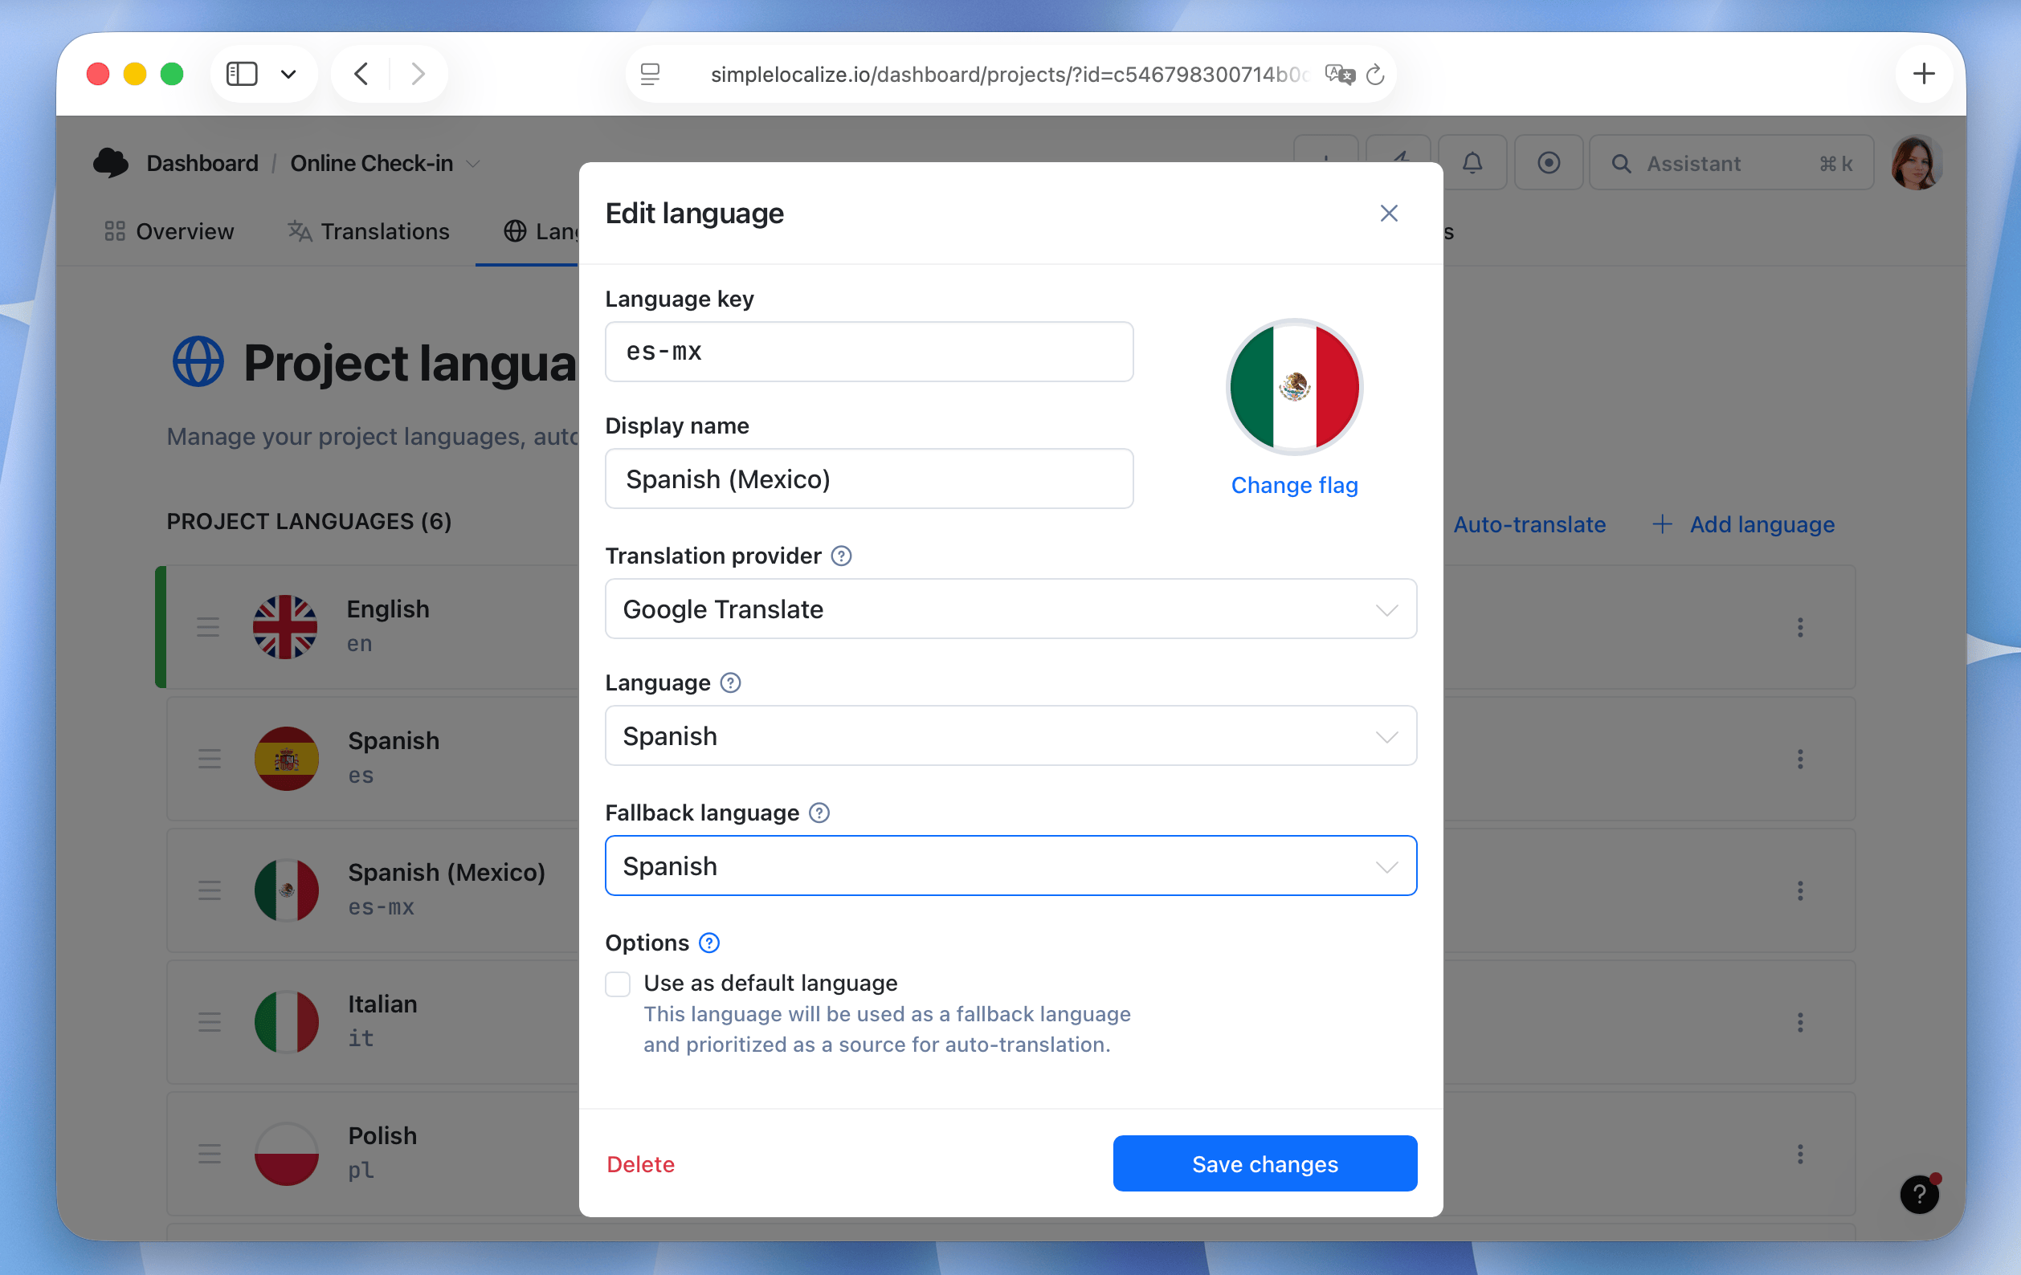Click the Display name input field
The image size is (2021, 1275).
click(x=868, y=479)
